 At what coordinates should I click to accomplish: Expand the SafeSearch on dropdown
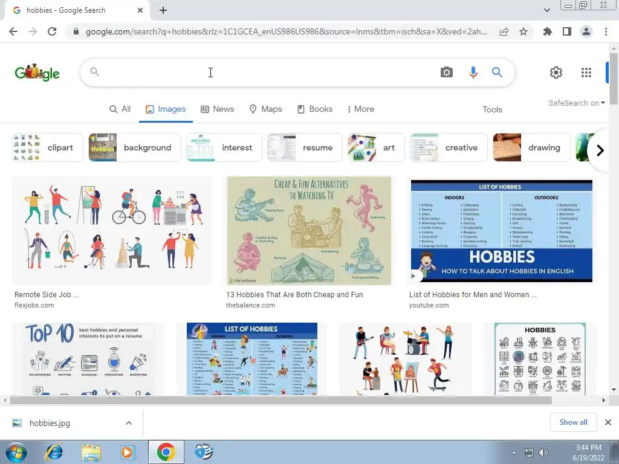click(576, 103)
